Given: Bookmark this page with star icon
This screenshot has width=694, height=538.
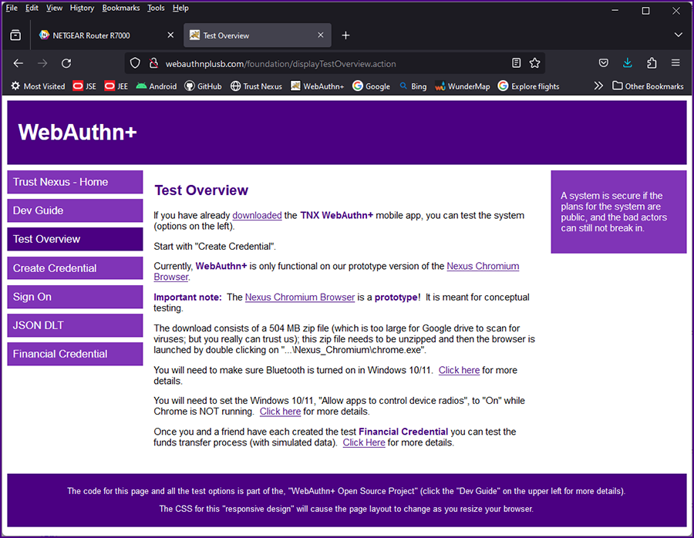Looking at the screenshot, I should [534, 63].
